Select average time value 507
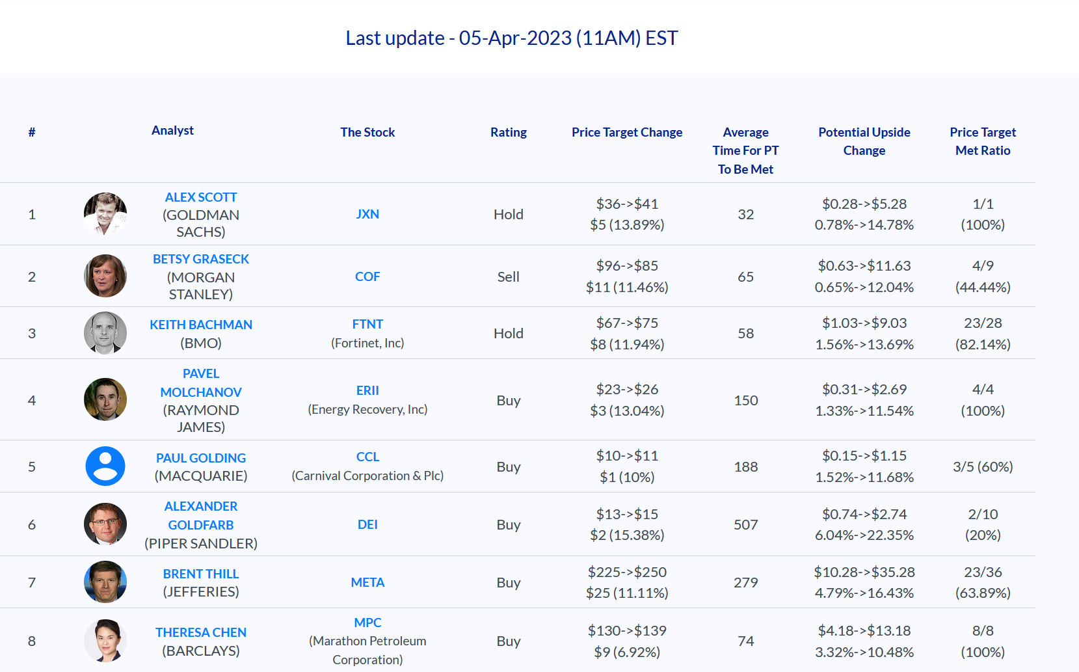The width and height of the screenshot is (1079, 672). (x=746, y=524)
